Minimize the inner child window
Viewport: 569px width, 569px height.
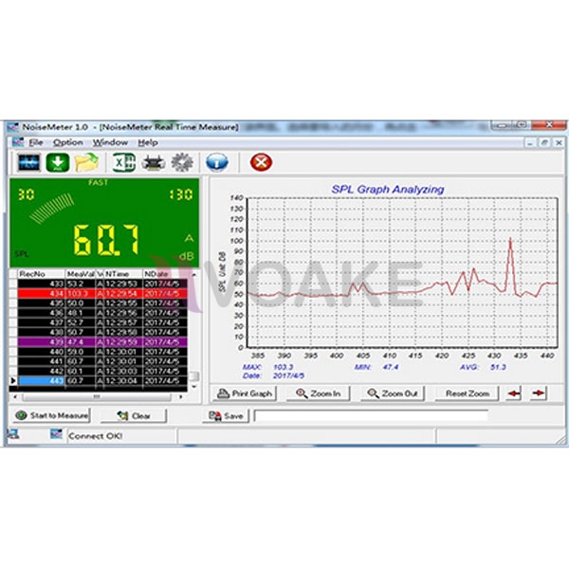click(x=530, y=142)
